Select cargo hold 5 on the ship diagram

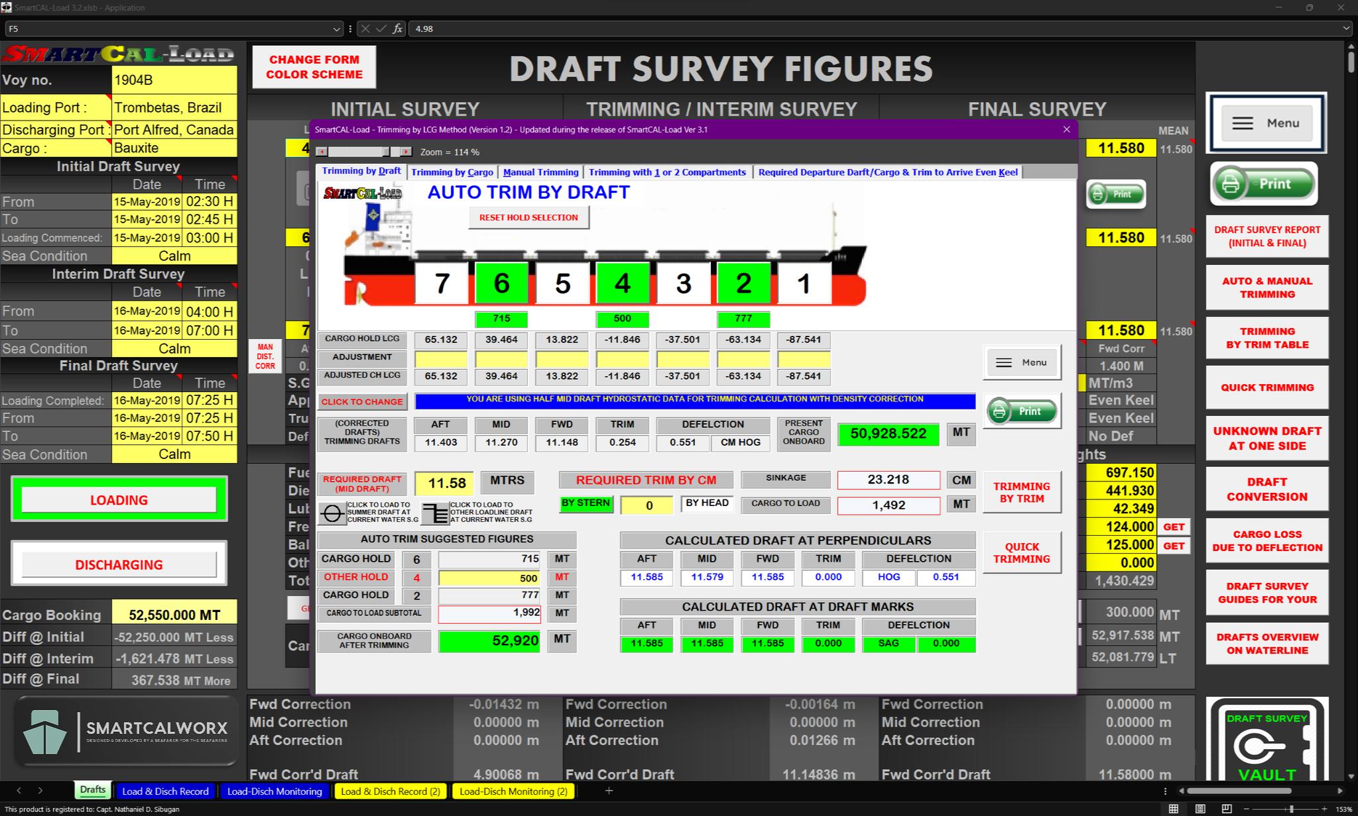tap(562, 283)
